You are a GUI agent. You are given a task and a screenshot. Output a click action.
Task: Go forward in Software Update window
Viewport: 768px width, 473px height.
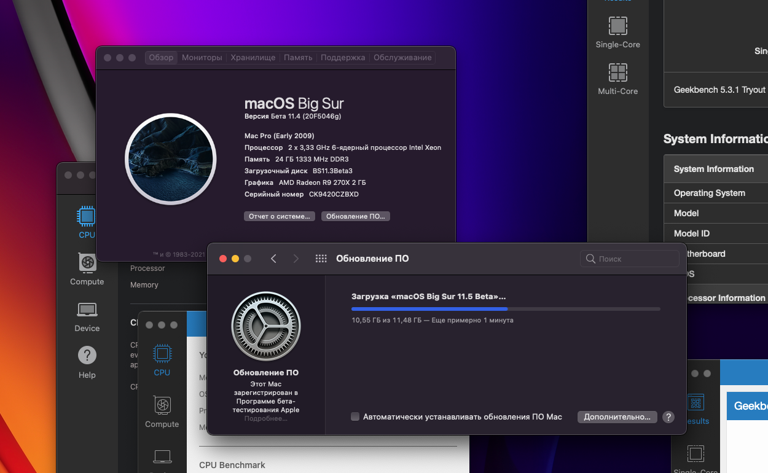click(x=296, y=259)
